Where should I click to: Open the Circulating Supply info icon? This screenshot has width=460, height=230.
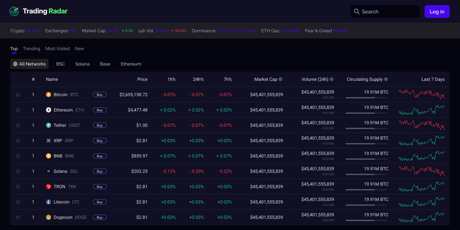[386, 79]
